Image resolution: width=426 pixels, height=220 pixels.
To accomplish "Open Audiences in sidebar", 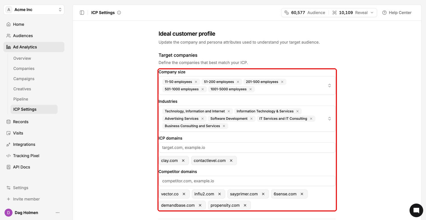I will pos(34,36).
